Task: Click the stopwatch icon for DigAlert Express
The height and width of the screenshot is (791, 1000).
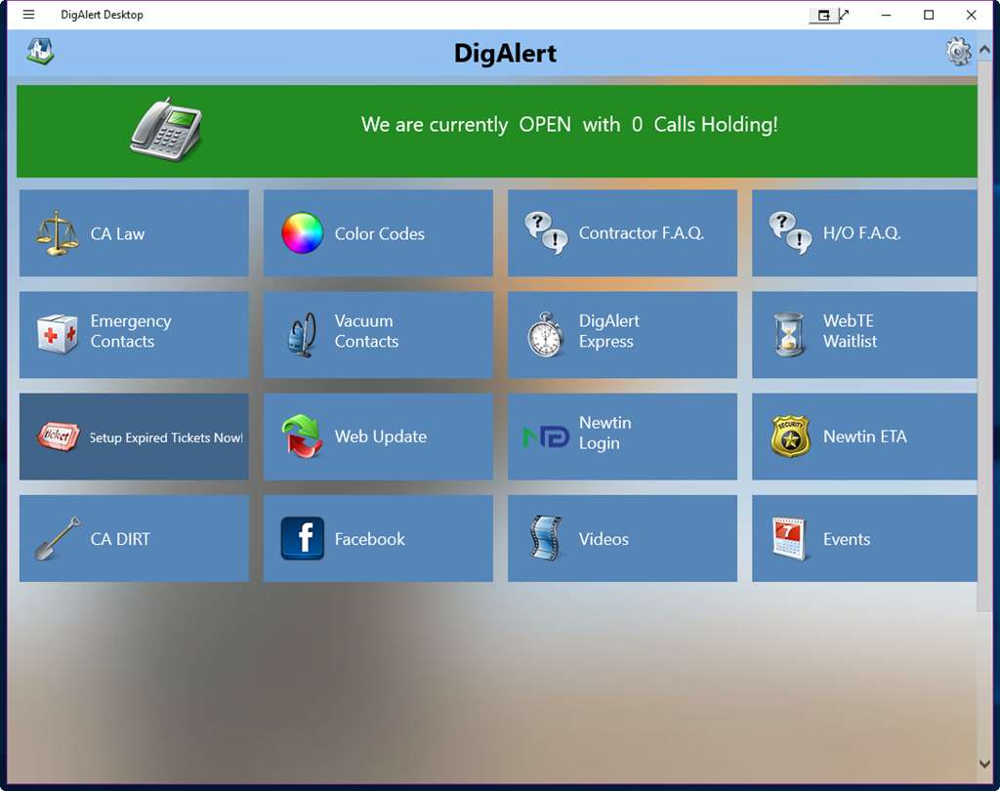Action: (x=546, y=334)
